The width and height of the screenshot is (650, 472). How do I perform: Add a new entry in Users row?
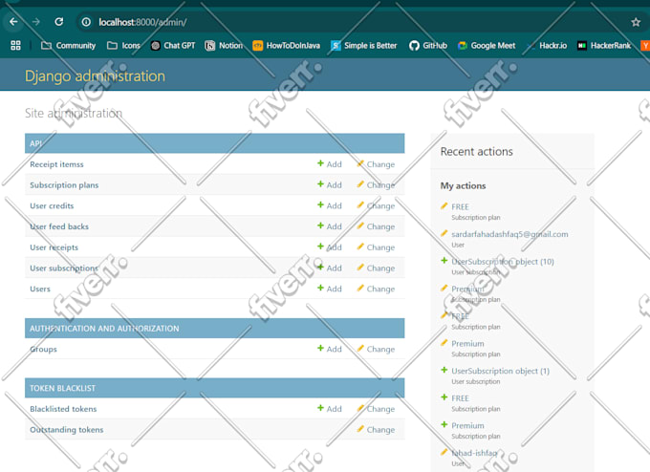(x=330, y=289)
